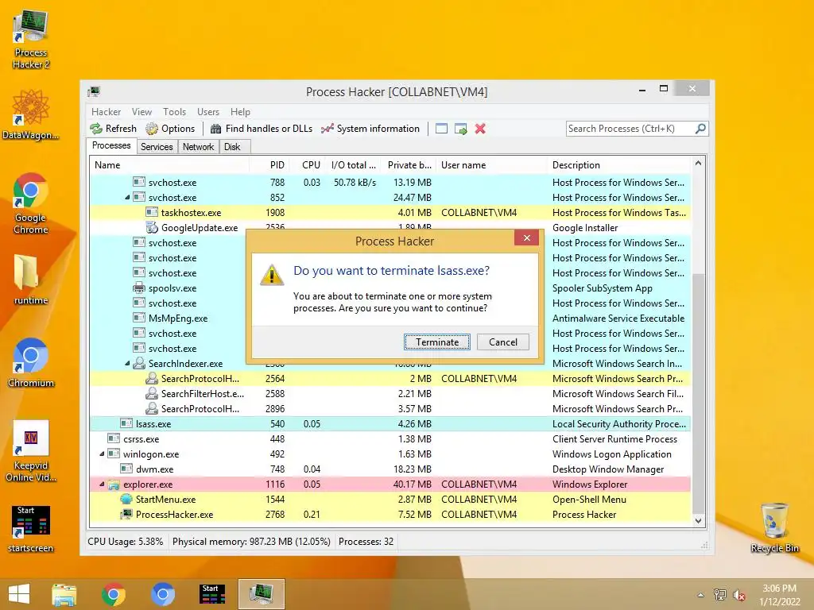The image size is (814, 610).
Task: Sort by the PID column header
Action: coord(269,165)
